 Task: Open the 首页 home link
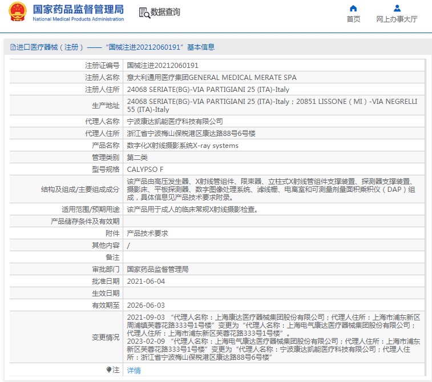click(353, 19)
